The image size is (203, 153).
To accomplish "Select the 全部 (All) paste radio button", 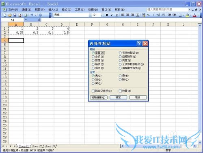I will click(93, 53).
